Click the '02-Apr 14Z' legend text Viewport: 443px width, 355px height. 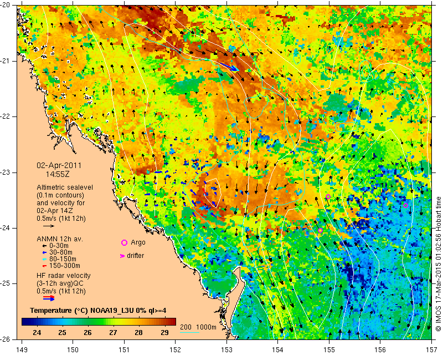point(55,211)
